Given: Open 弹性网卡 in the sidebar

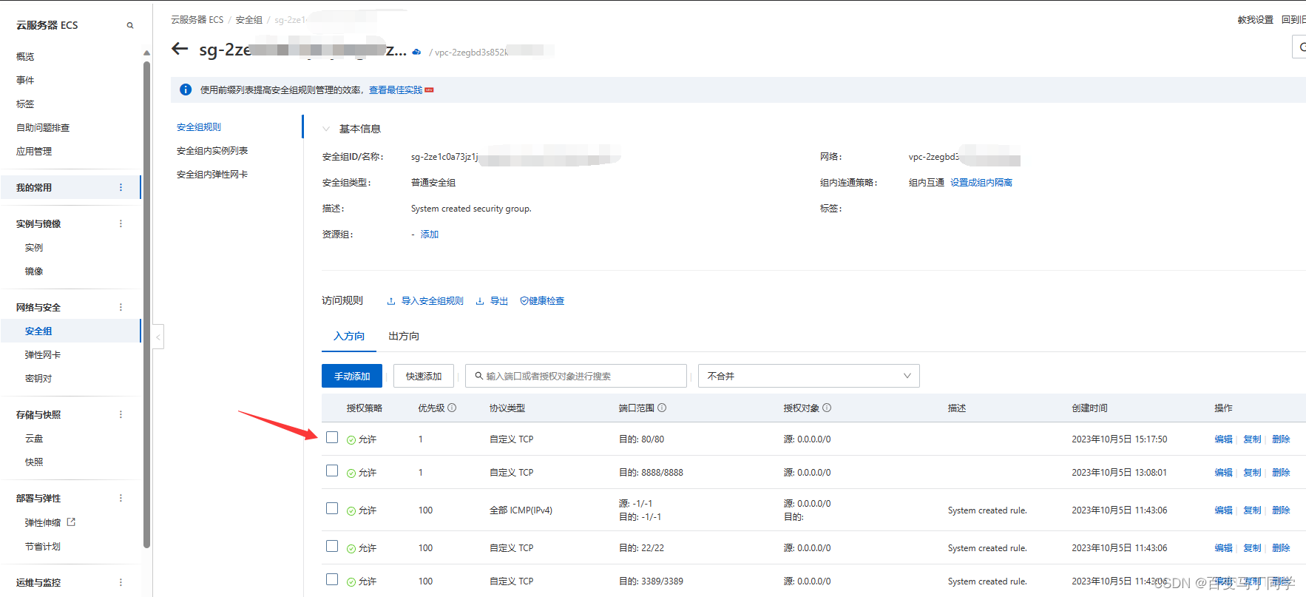Looking at the screenshot, I should (43, 354).
